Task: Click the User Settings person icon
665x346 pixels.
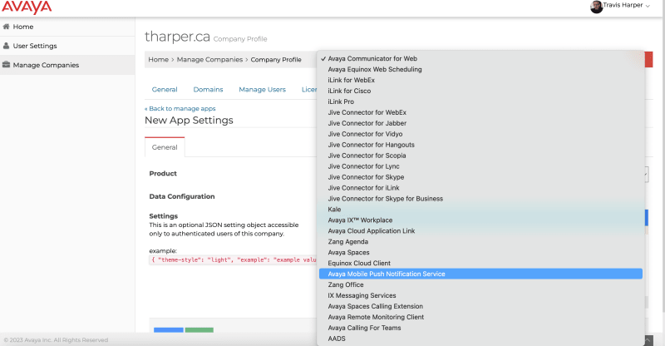Action: point(6,46)
